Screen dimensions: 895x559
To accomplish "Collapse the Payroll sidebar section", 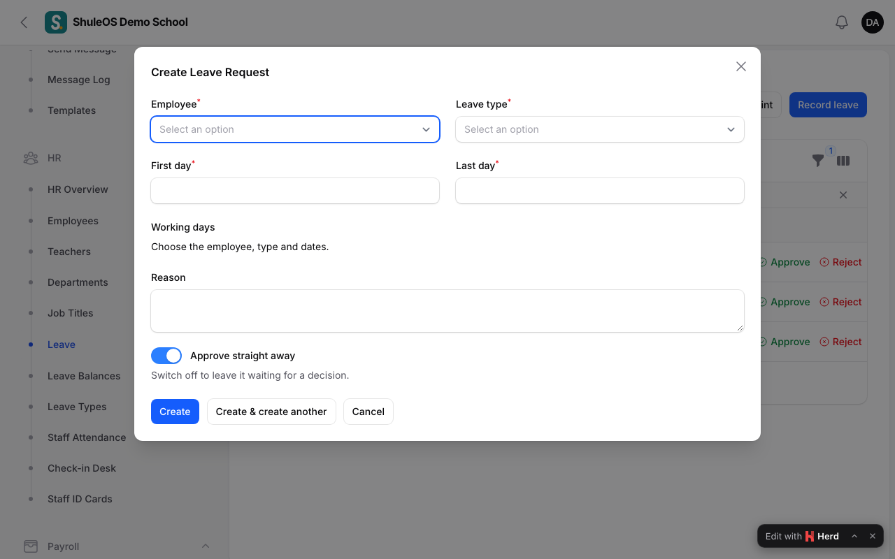I will click(x=206, y=546).
